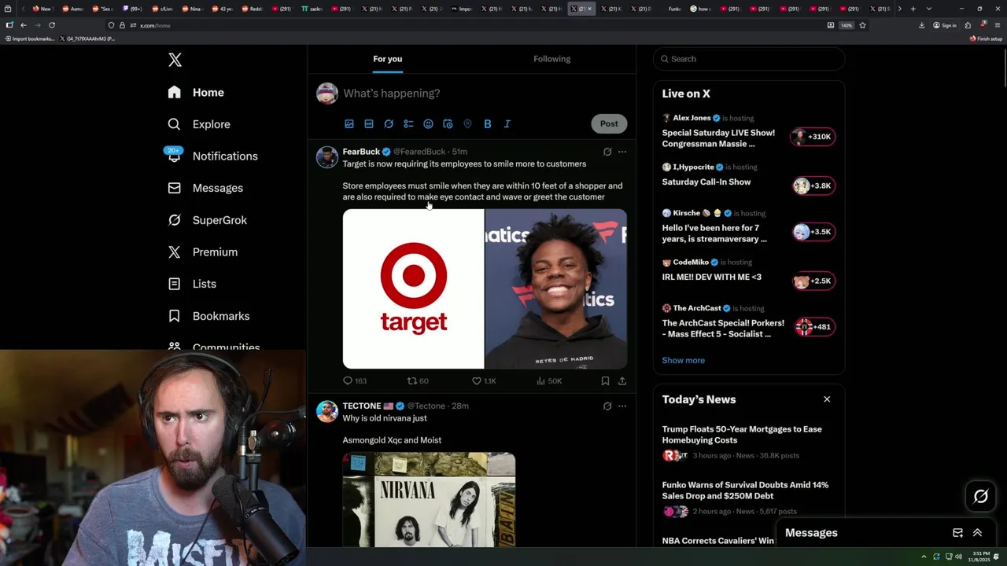
Task: Open the FearBuck profile avatar
Action: tap(327, 157)
